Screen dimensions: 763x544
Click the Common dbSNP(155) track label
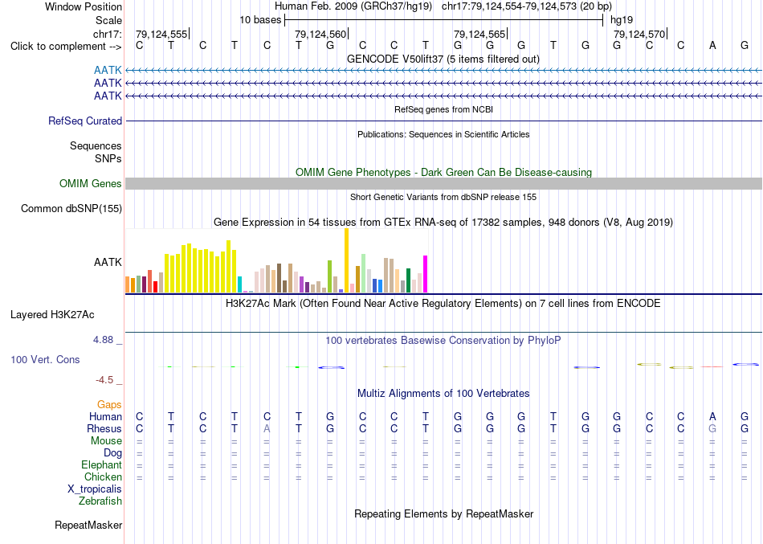pyautogui.click(x=71, y=208)
